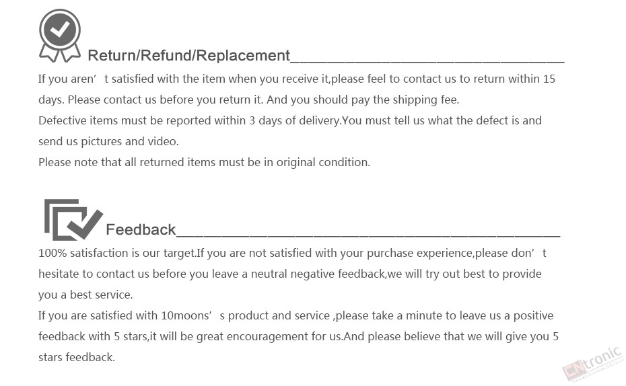Click the line mentioning 10moons' product and service
The image size is (626, 386).
click(295, 316)
